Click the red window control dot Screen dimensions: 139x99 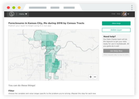[x=8, y=8]
